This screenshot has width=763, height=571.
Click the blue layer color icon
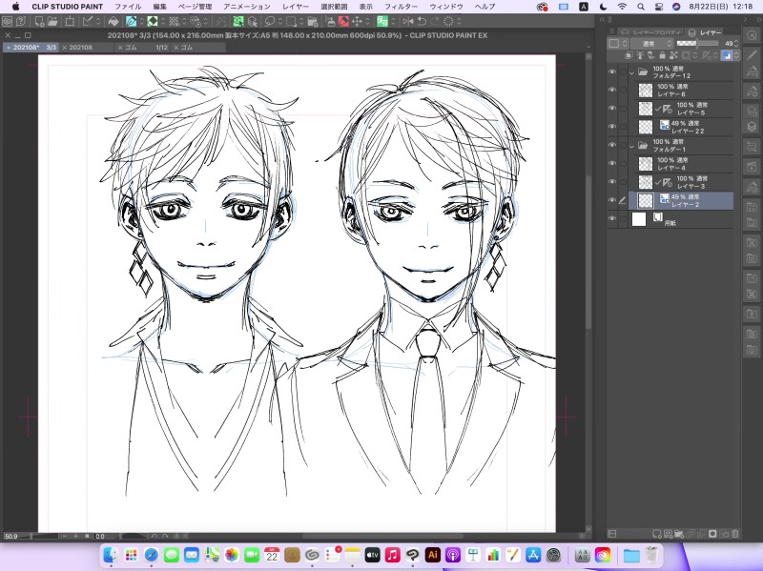coord(727,56)
